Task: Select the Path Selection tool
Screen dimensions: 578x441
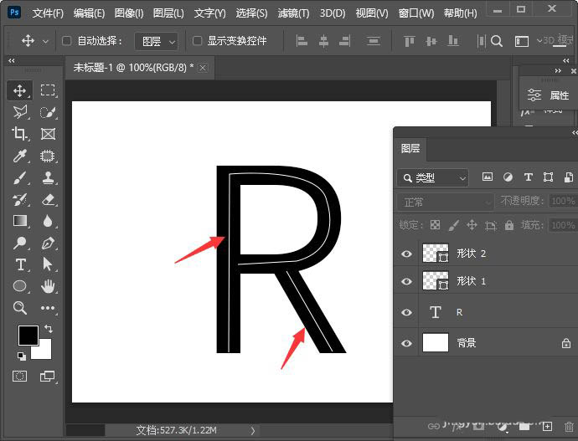Action: click(48, 264)
